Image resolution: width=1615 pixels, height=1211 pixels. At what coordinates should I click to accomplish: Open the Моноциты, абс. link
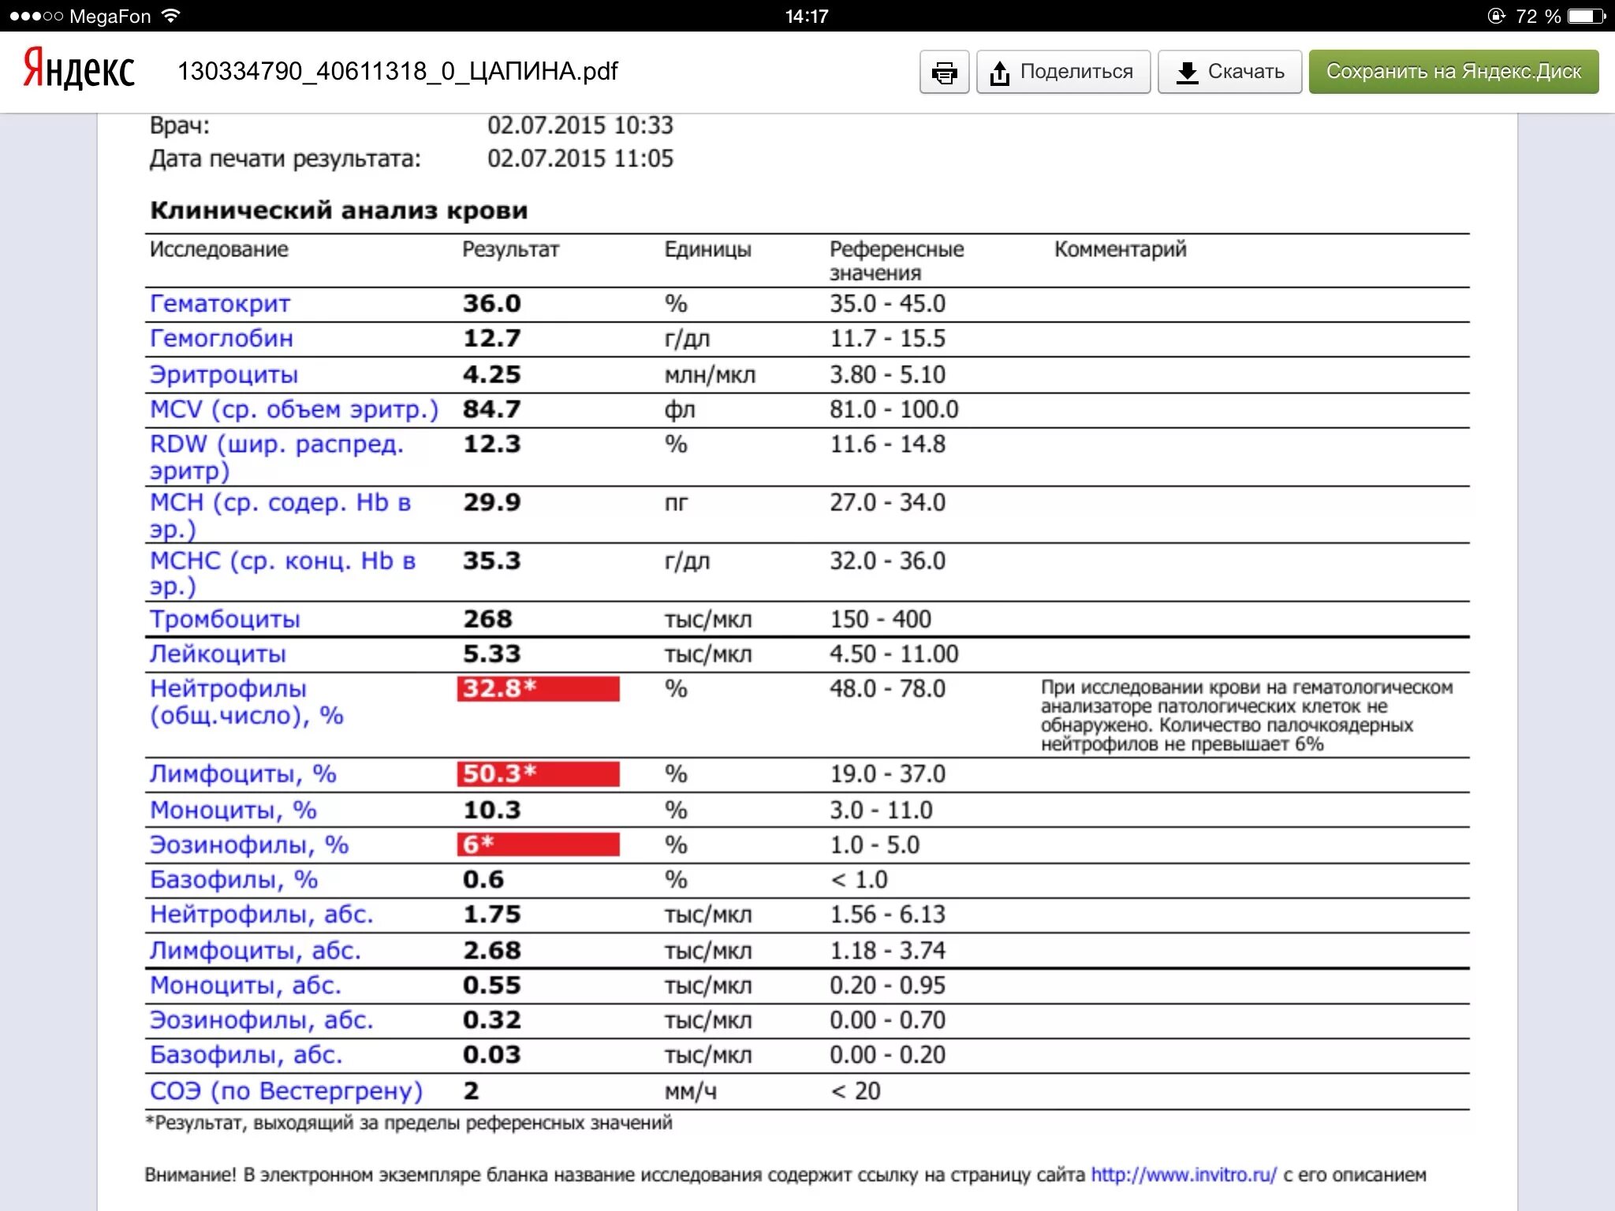point(245,985)
